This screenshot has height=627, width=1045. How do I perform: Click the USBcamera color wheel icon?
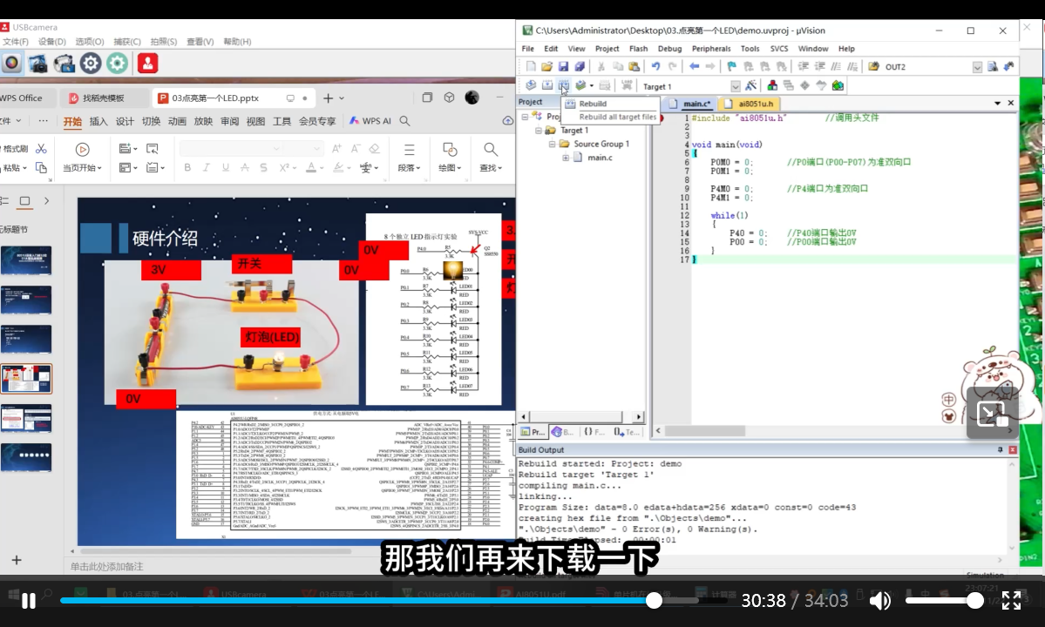(11, 64)
